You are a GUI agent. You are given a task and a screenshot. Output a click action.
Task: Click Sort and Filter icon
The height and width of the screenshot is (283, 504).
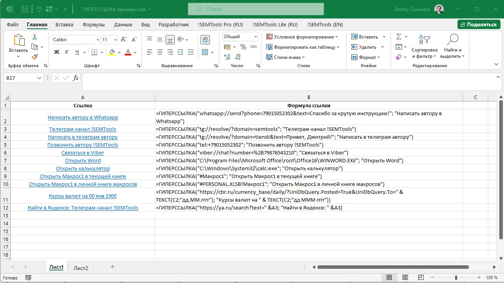[424, 40]
